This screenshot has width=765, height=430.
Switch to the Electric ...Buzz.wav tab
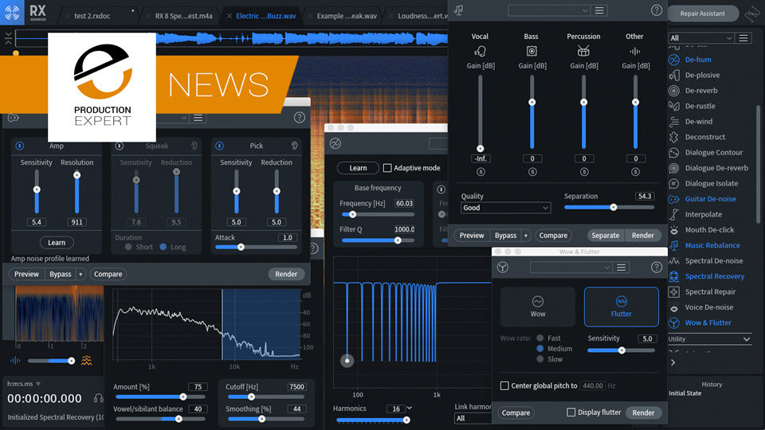(266, 16)
